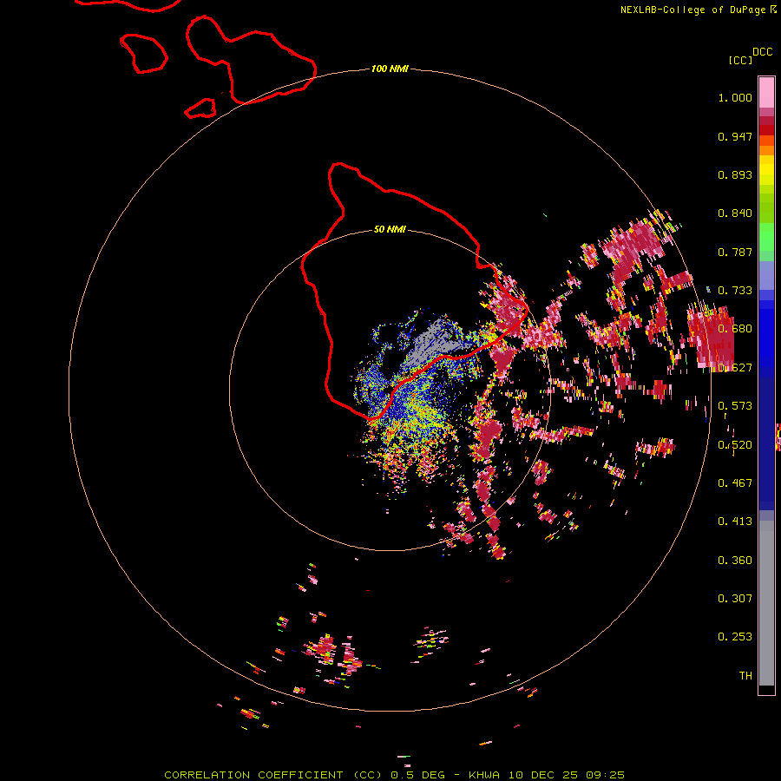Viewport: 781px width, 781px height.
Task: Click the 50 NMI range ring label
Action: click(390, 230)
